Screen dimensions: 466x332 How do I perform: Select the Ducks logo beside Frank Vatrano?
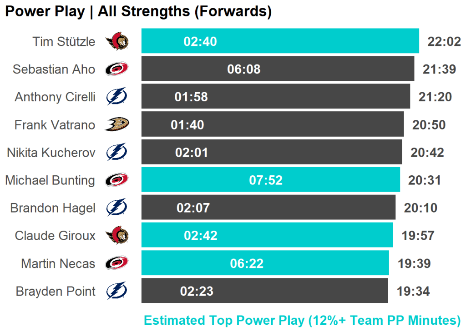click(x=117, y=124)
